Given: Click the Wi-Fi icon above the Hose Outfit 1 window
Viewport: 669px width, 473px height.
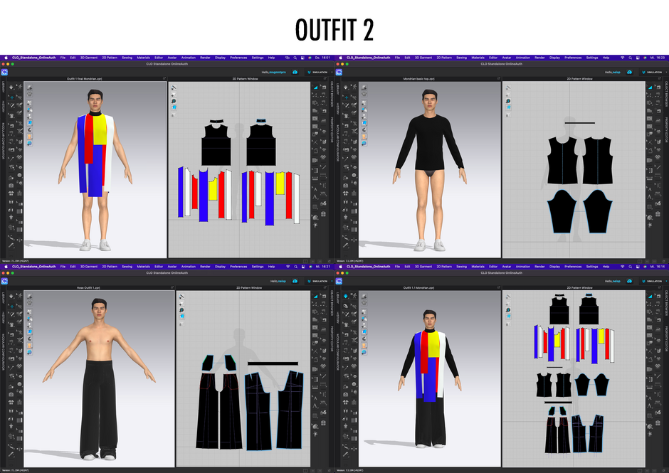Looking at the screenshot, I should click(x=288, y=267).
